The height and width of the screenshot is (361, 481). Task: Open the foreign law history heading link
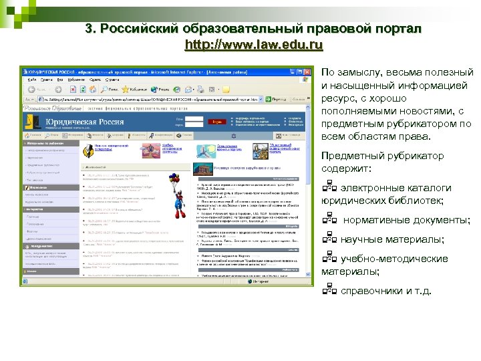click(x=247, y=168)
